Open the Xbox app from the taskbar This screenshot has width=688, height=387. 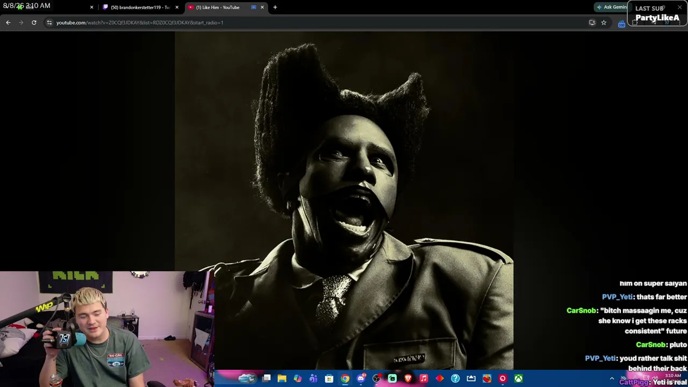click(x=518, y=379)
